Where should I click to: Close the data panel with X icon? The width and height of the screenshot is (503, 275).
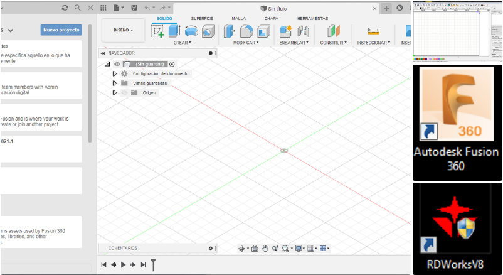pos(90,8)
